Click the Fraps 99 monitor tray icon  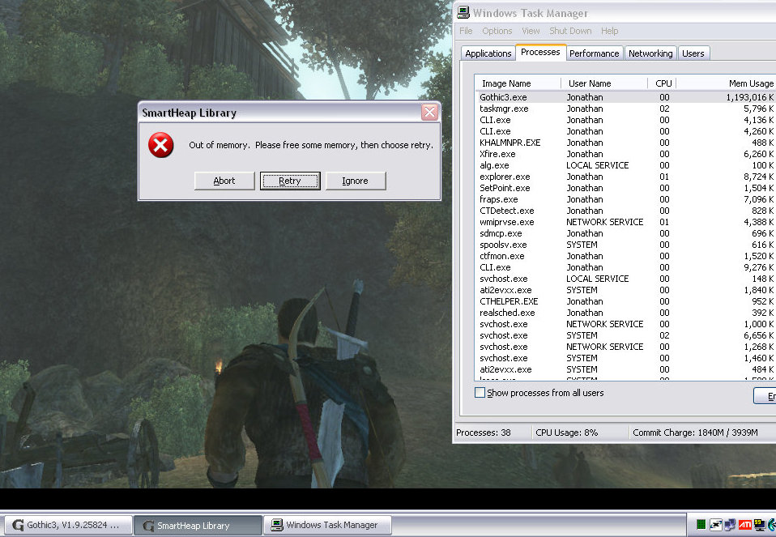759,525
